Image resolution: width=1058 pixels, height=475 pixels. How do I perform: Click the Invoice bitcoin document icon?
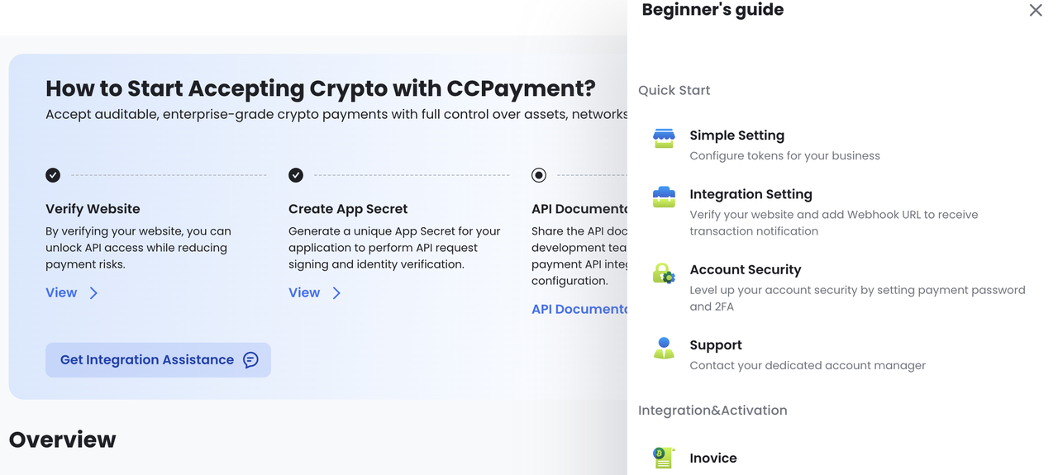(664, 458)
